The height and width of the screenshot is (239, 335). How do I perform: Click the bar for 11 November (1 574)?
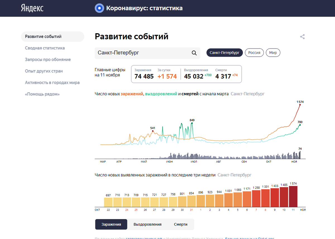point(293,196)
